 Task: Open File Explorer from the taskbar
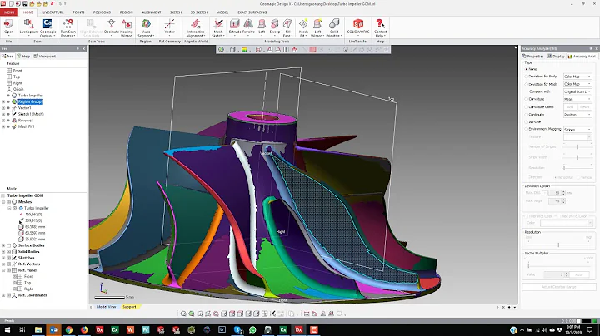38,329
